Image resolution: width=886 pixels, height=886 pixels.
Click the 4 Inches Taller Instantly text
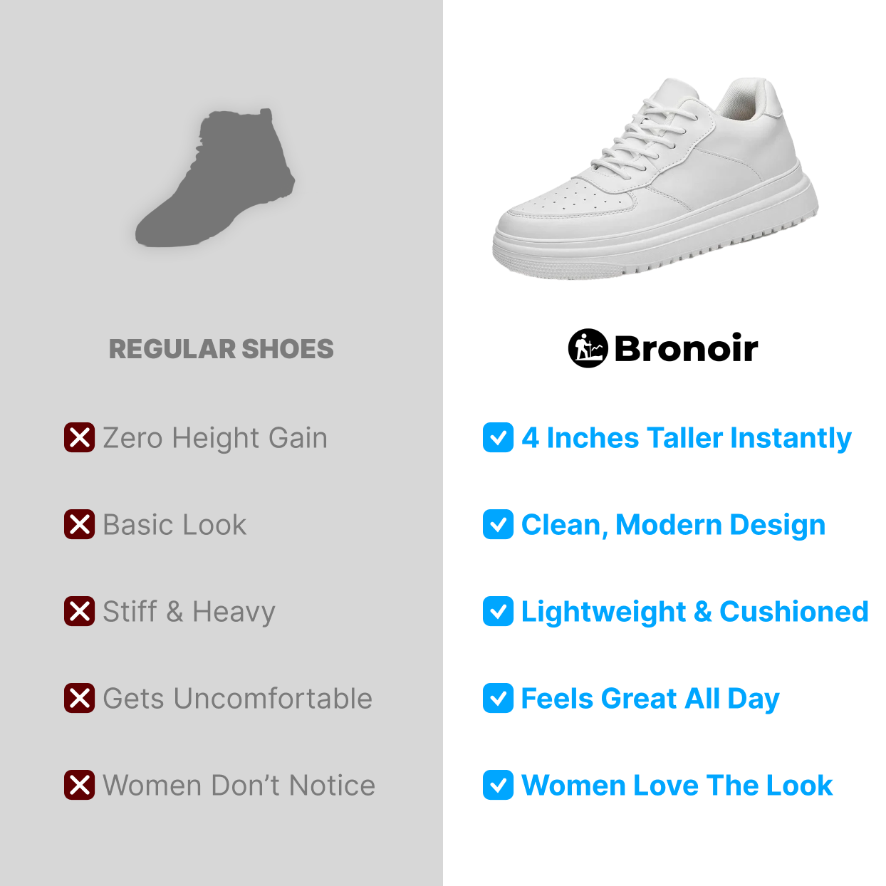pos(687,439)
